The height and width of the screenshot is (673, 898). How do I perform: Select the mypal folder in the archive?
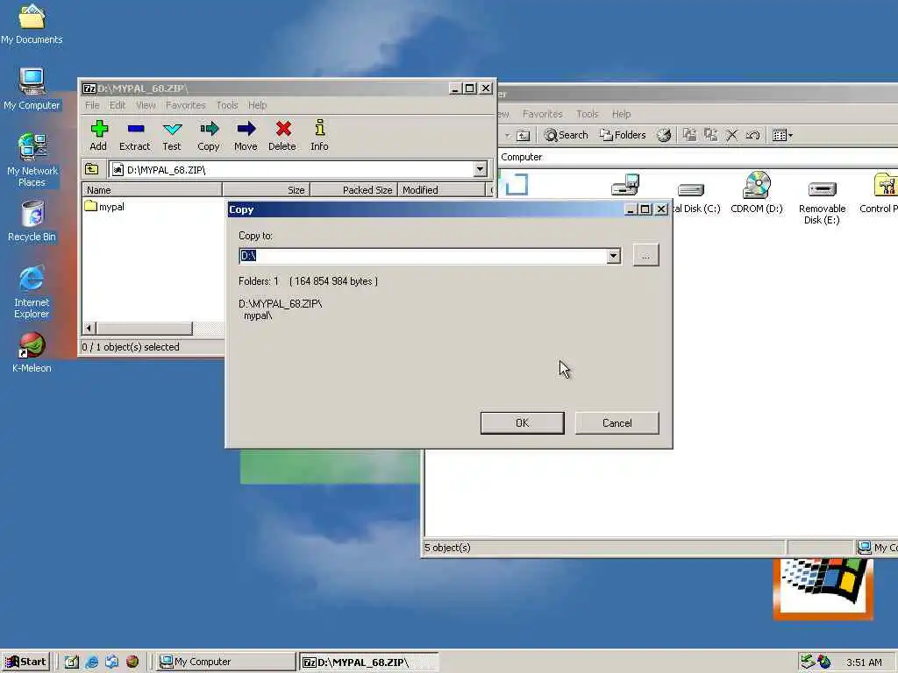(x=104, y=207)
